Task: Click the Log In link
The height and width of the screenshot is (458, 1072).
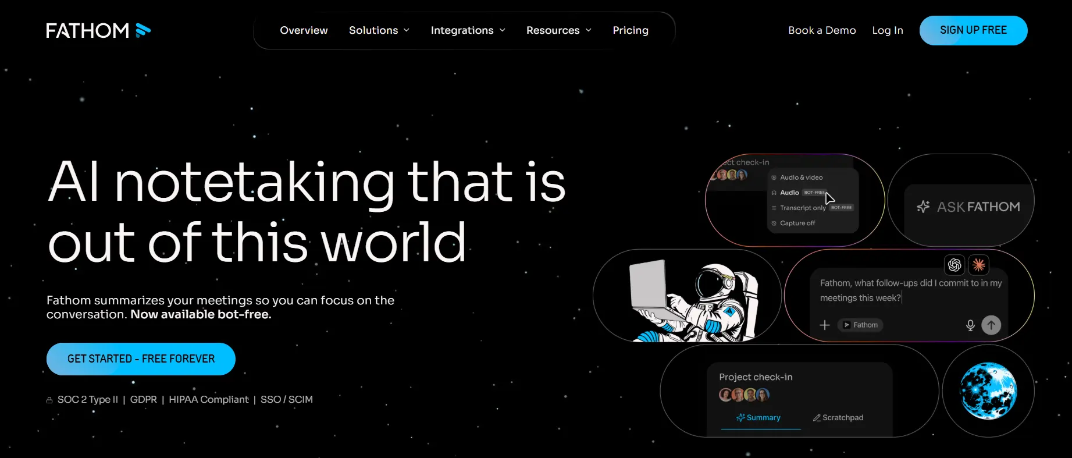Action: (888, 30)
